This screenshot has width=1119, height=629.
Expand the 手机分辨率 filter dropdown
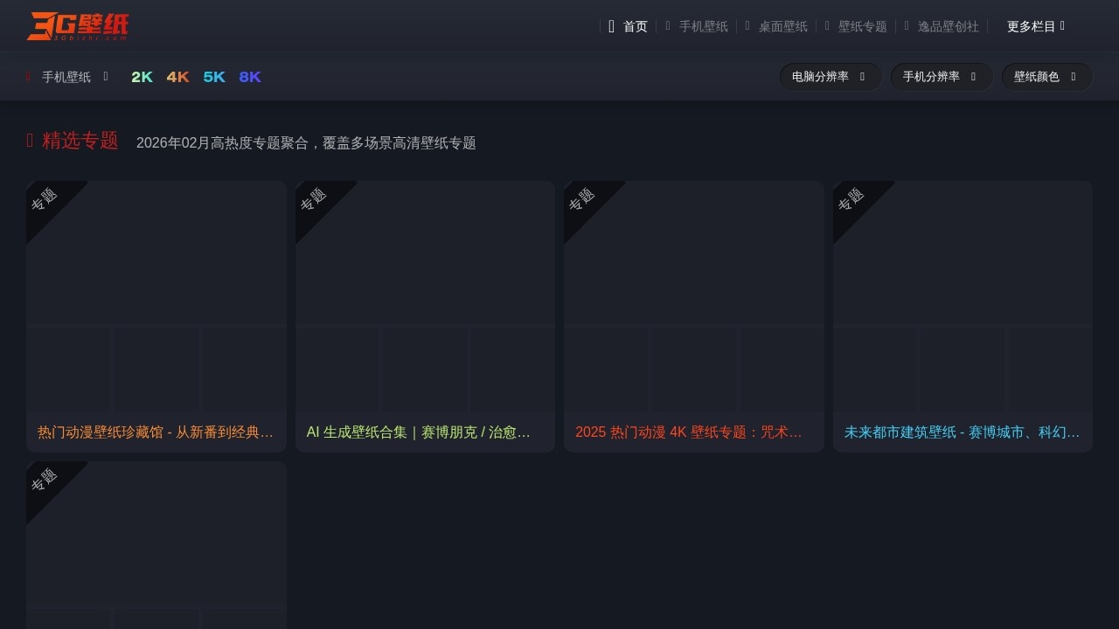click(x=941, y=76)
